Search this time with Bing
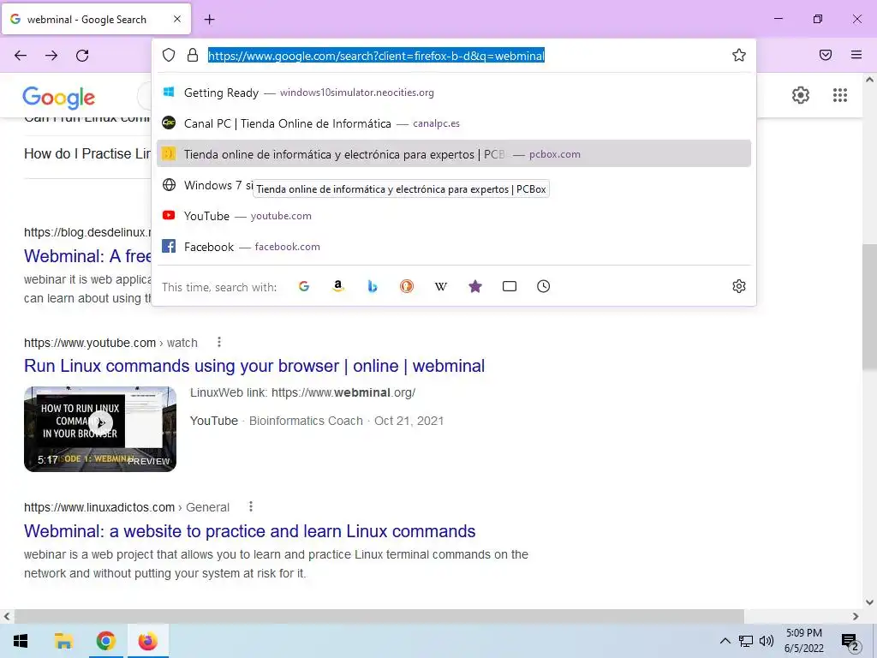877x658 pixels. click(373, 286)
